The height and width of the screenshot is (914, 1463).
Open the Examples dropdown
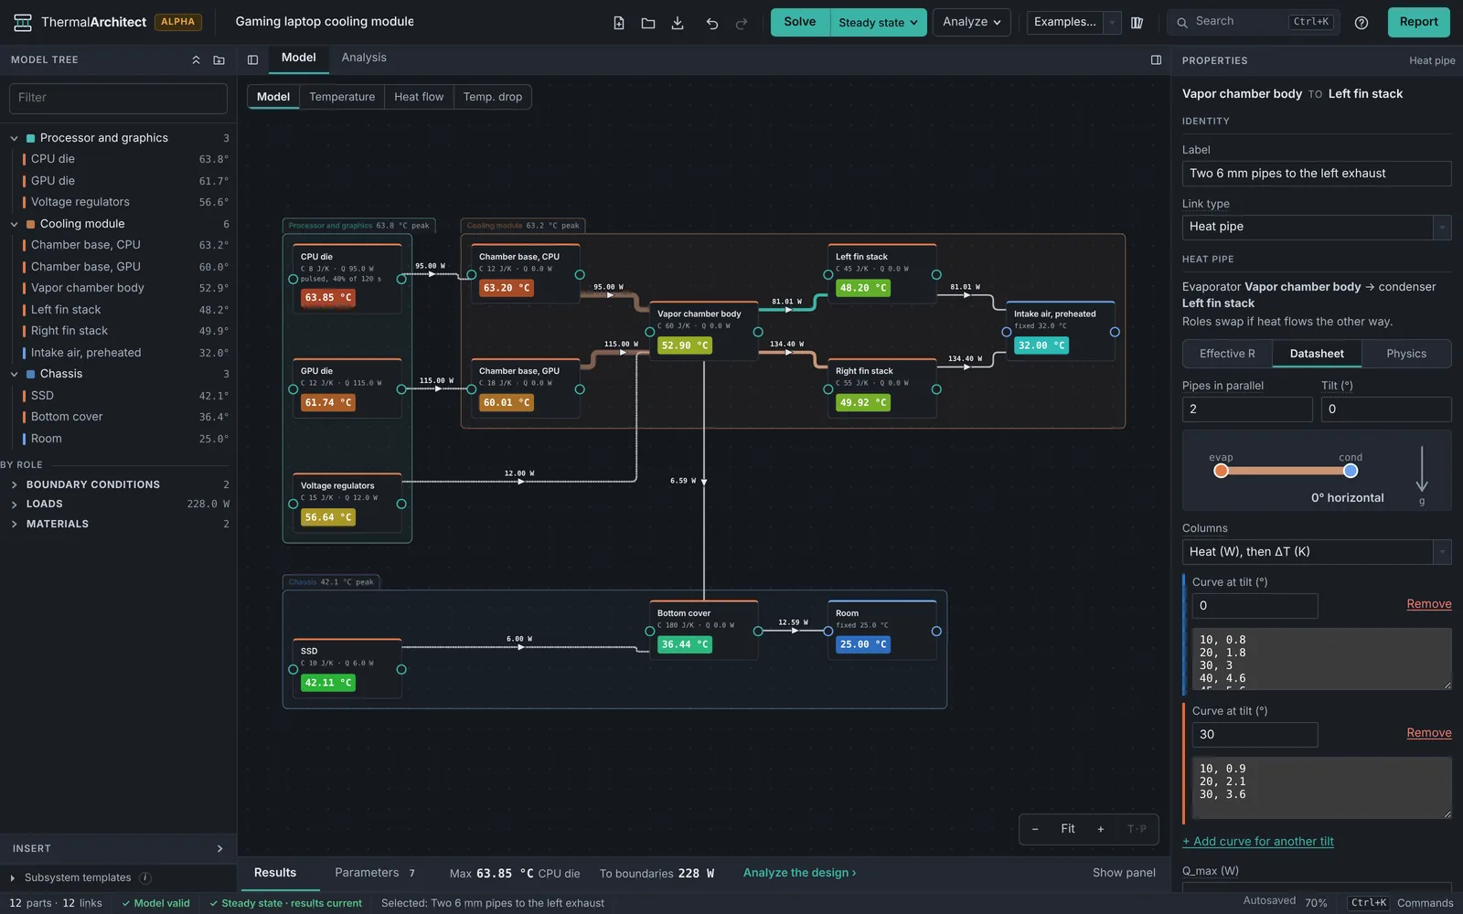pos(1073,22)
